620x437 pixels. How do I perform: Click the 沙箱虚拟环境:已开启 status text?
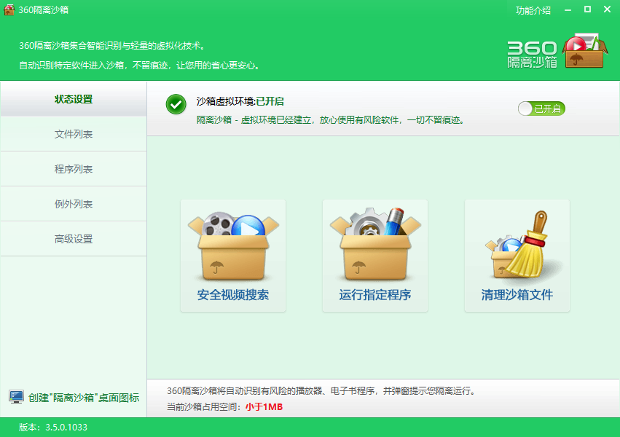(240, 101)
